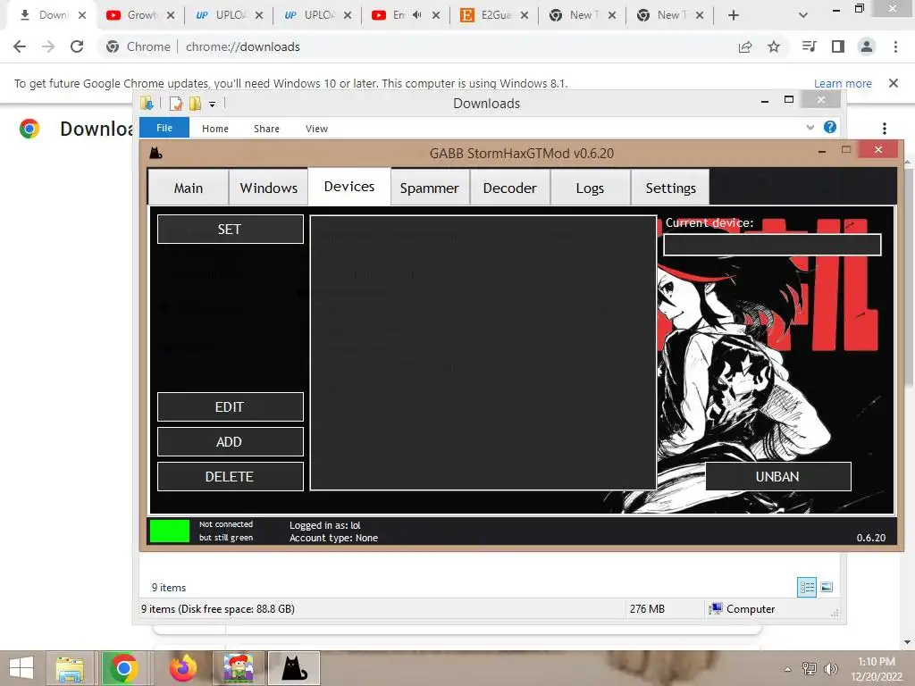This screenshot has width=915, height=686.
Task: Open Chrome's three-dot main menu
Action: tap(895, 46)
